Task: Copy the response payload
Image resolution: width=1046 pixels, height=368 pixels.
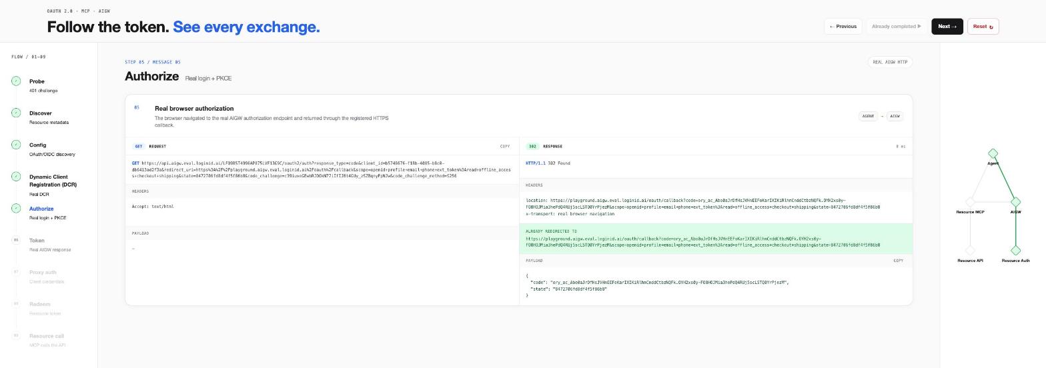Action: 898,261
